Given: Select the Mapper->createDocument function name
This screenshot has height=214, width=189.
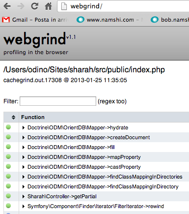Looking at the screenshot, I should tap(88, 137).
